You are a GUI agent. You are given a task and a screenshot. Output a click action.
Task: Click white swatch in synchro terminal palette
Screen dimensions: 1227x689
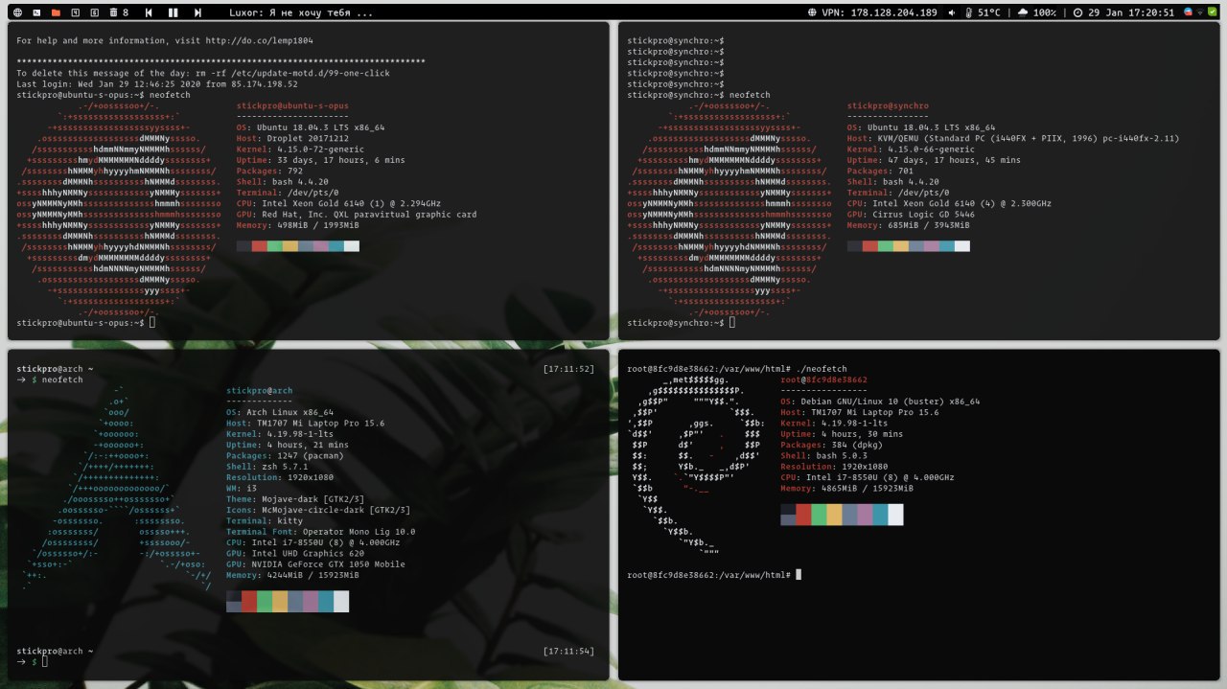tap(962, 246)
